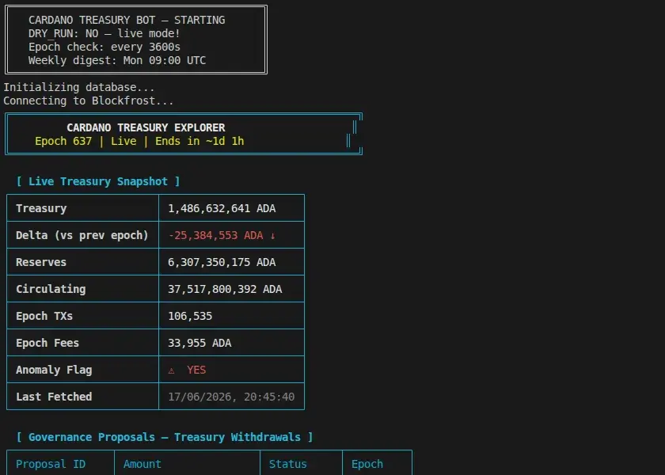Select the value '106,535'
The height and width of the screenshot is (475, 665).
click(x=190, y=316)
